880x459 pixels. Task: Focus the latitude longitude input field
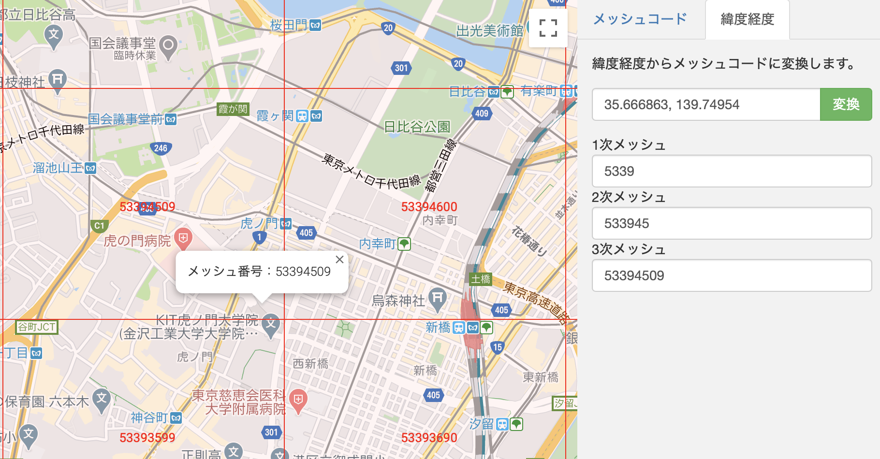[x=706, y=104]
